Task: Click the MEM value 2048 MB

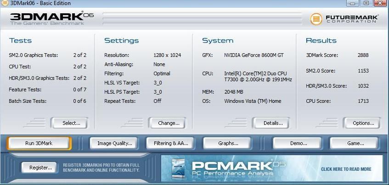Action: (x=233, y=92)
